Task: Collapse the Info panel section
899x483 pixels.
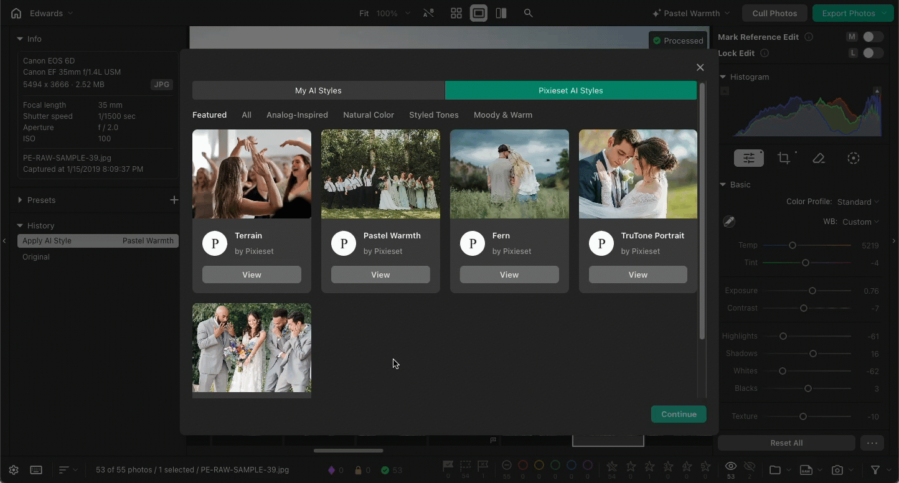Action: (x=20, y=39)
